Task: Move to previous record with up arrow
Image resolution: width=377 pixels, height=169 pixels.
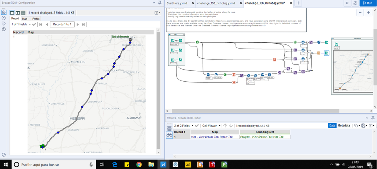Action: (x=225, y=126)
